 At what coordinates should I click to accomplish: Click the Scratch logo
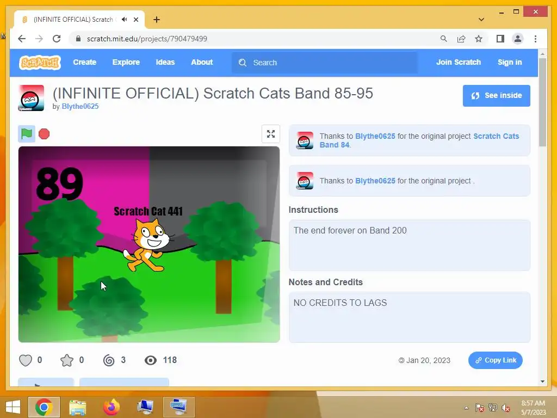point(40,63)
